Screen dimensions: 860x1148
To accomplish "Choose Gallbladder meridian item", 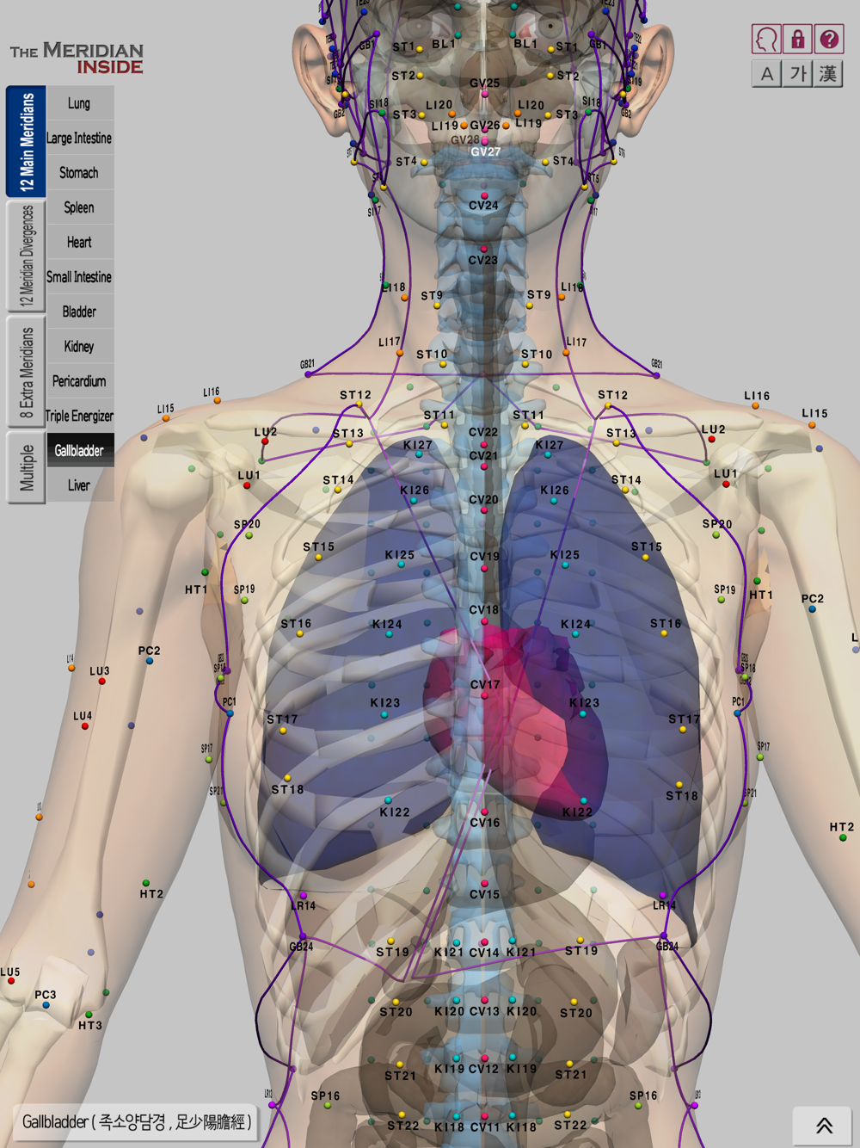I will [x=80, y=450].
